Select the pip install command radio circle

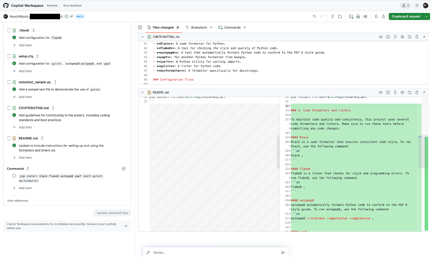pos(14,176)
